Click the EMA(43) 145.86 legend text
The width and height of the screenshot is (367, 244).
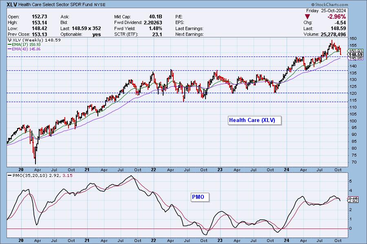coord(26,49)
